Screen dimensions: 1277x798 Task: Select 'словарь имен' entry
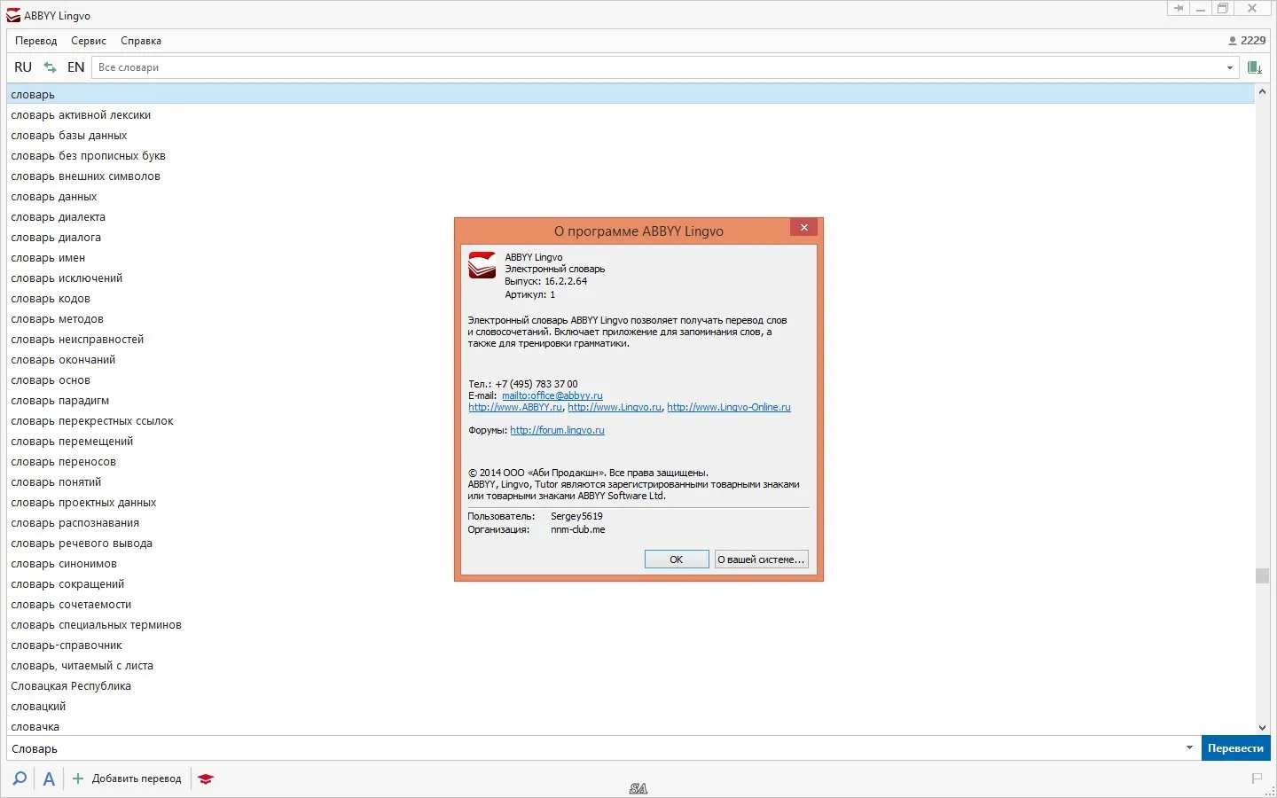(x=48, y=257)
